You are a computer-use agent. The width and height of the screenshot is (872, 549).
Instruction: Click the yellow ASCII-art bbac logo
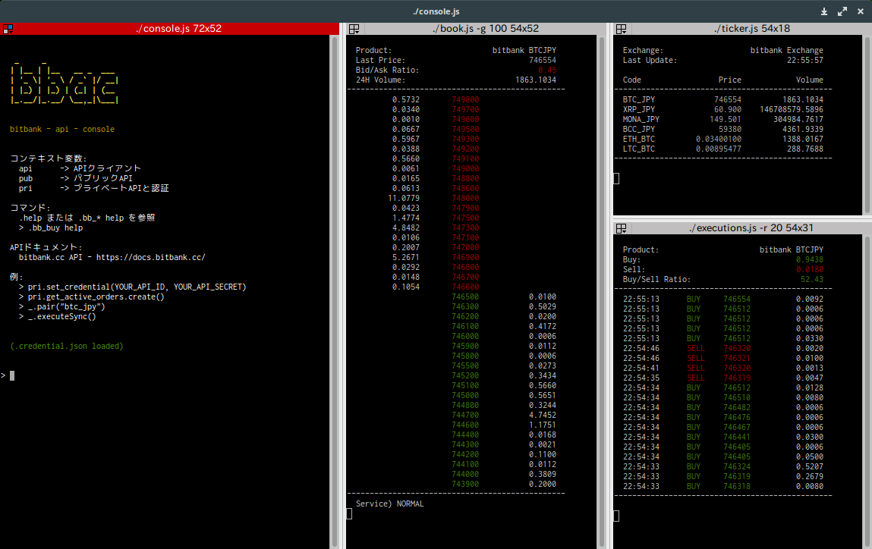tap(64, 83)
